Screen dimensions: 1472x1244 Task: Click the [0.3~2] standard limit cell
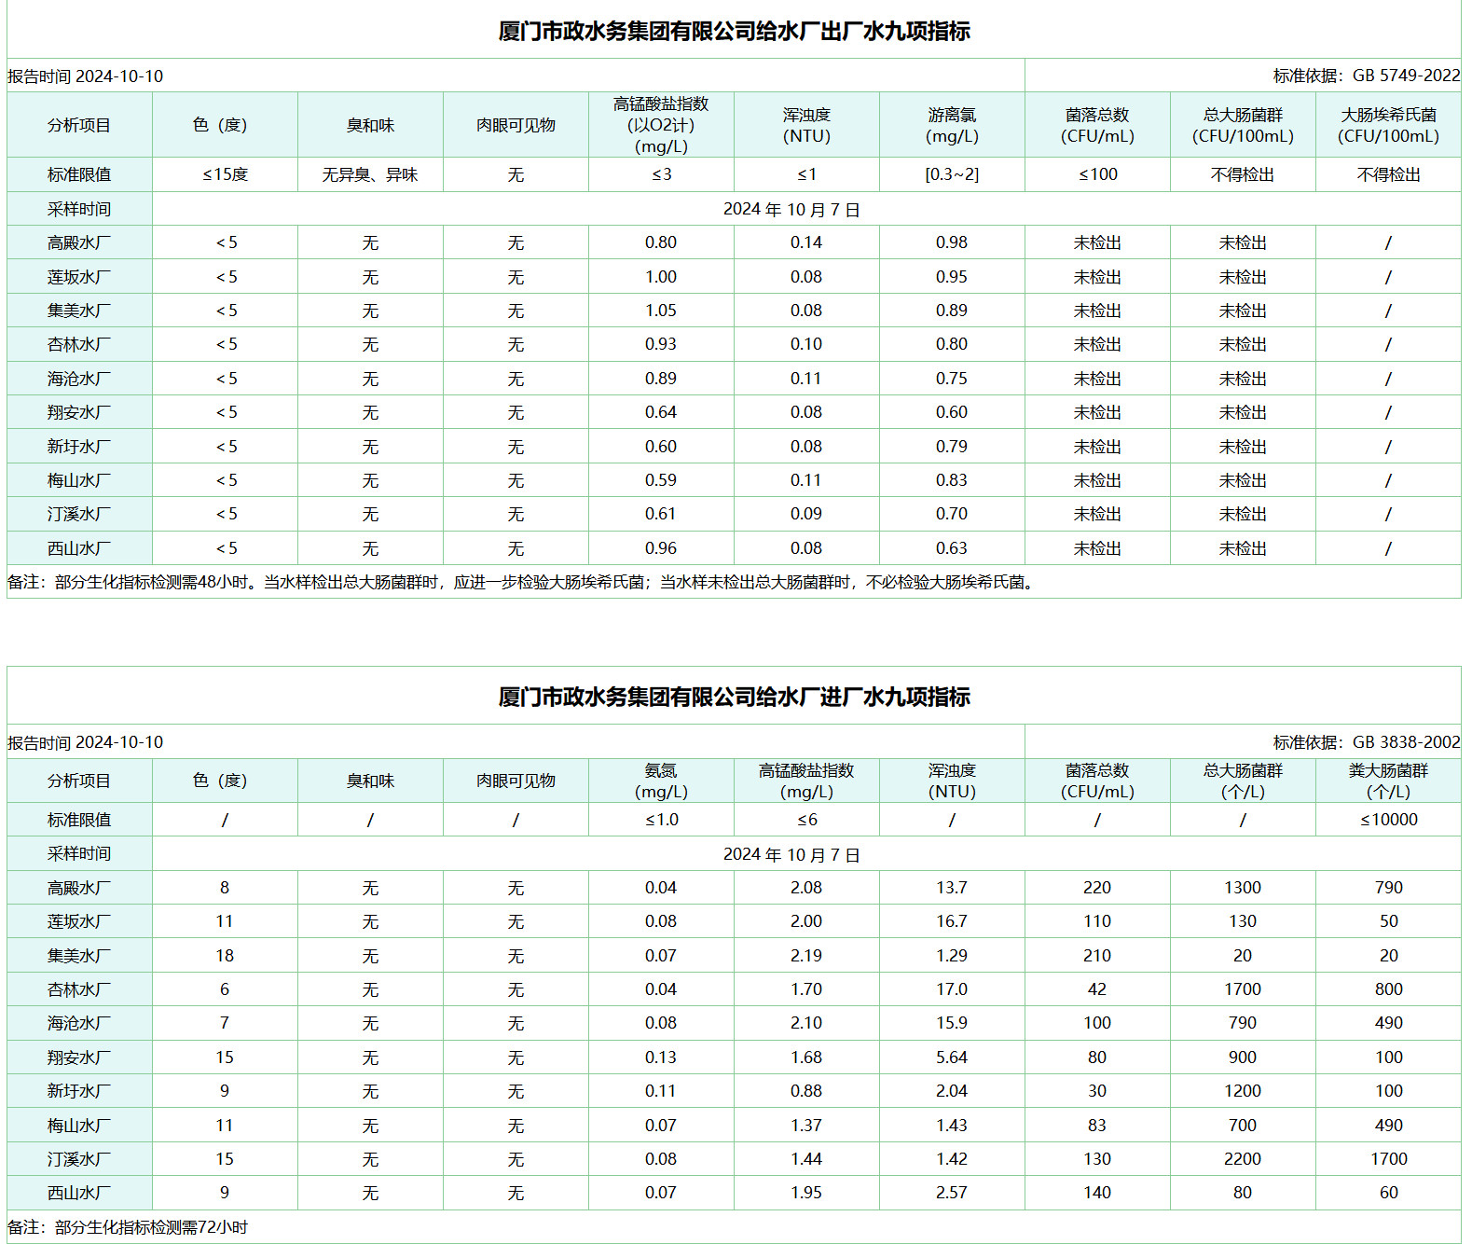tap(952, 174)
